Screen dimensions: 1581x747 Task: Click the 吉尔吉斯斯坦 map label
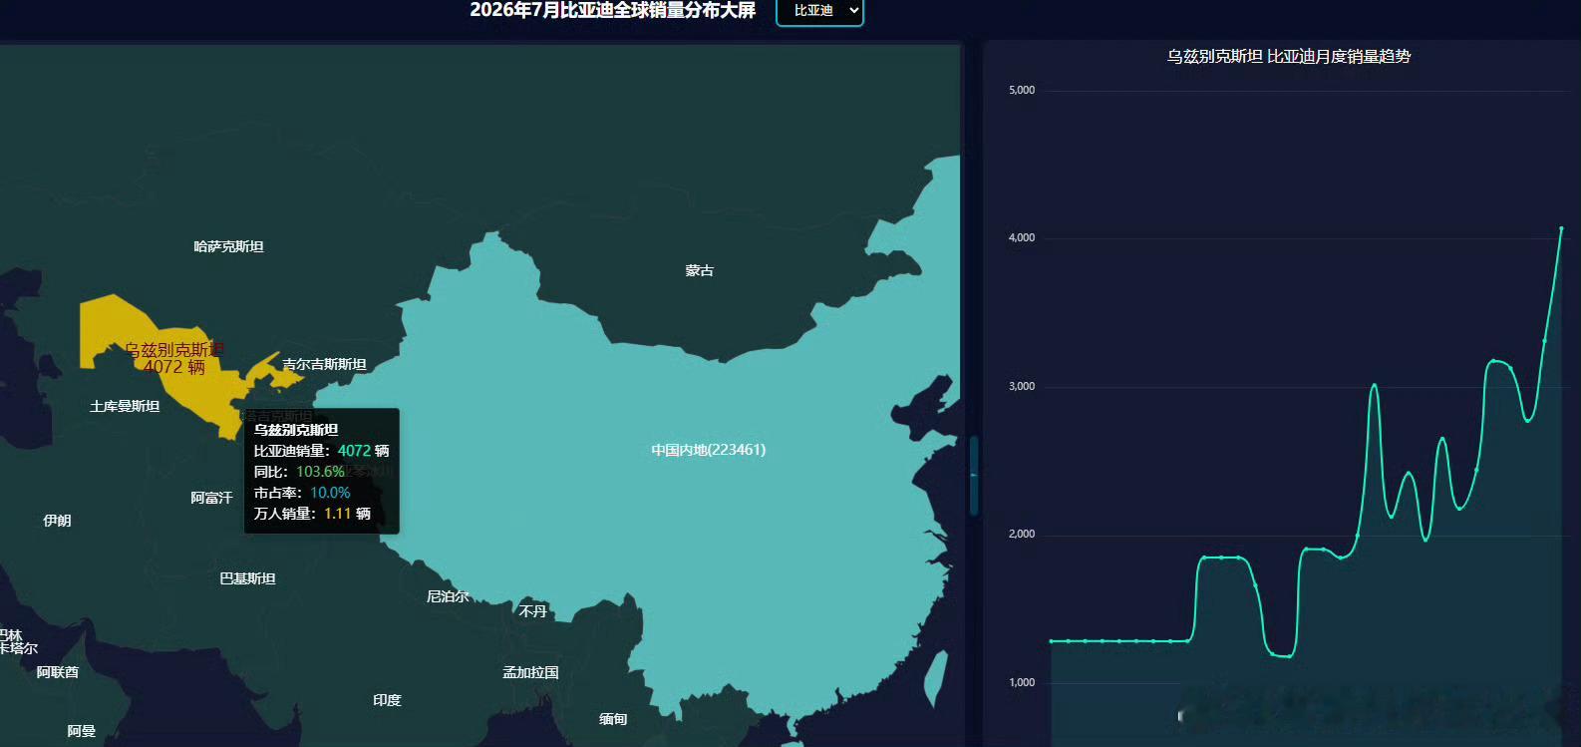(324, 364)
